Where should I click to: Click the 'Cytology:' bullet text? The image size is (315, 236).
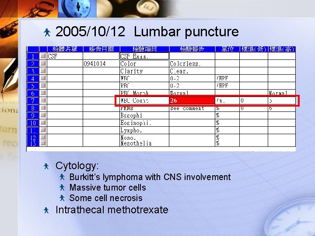click(x=77, y=166)
